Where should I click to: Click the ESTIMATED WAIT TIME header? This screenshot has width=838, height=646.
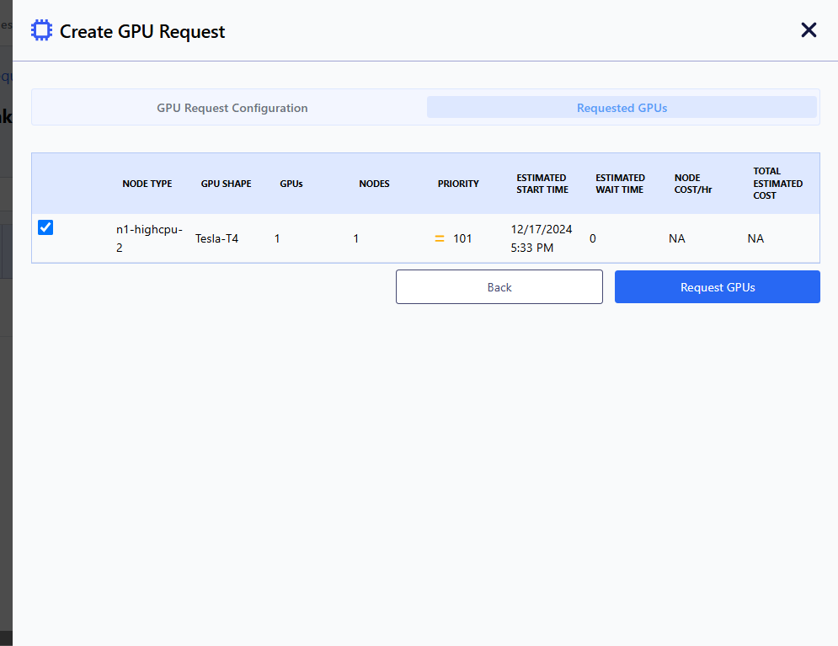[x=620, y=184]
